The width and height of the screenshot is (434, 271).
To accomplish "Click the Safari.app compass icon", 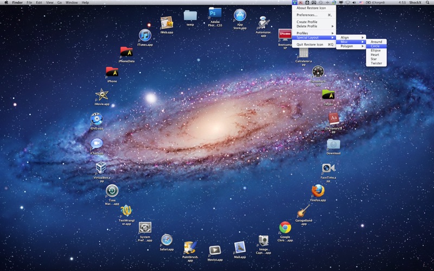I will (167, 240).
